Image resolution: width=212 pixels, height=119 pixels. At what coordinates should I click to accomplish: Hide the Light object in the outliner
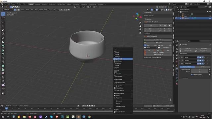[x=210, y=16]
